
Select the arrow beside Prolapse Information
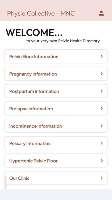tap(102, 108)
